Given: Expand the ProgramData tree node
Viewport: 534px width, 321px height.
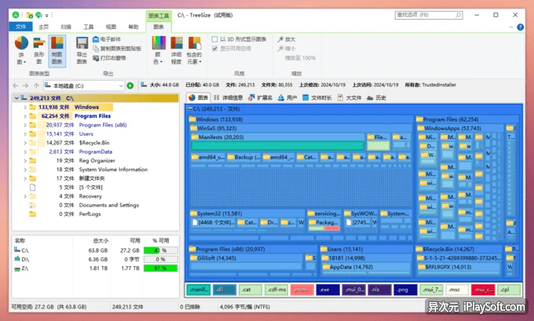Looking at the screenshot, I should (x=25, y=151).
